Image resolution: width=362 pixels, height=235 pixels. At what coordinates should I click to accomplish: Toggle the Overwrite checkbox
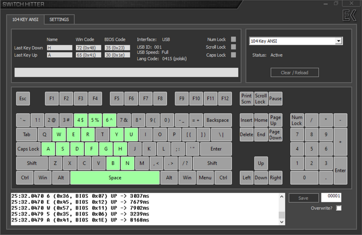coord(339,208)
